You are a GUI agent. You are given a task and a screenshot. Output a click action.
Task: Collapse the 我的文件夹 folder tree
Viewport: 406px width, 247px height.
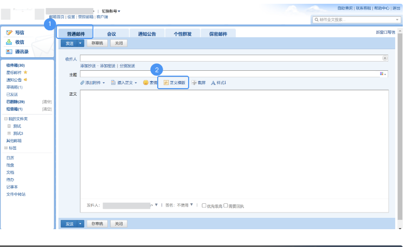[x=5, y=119]
